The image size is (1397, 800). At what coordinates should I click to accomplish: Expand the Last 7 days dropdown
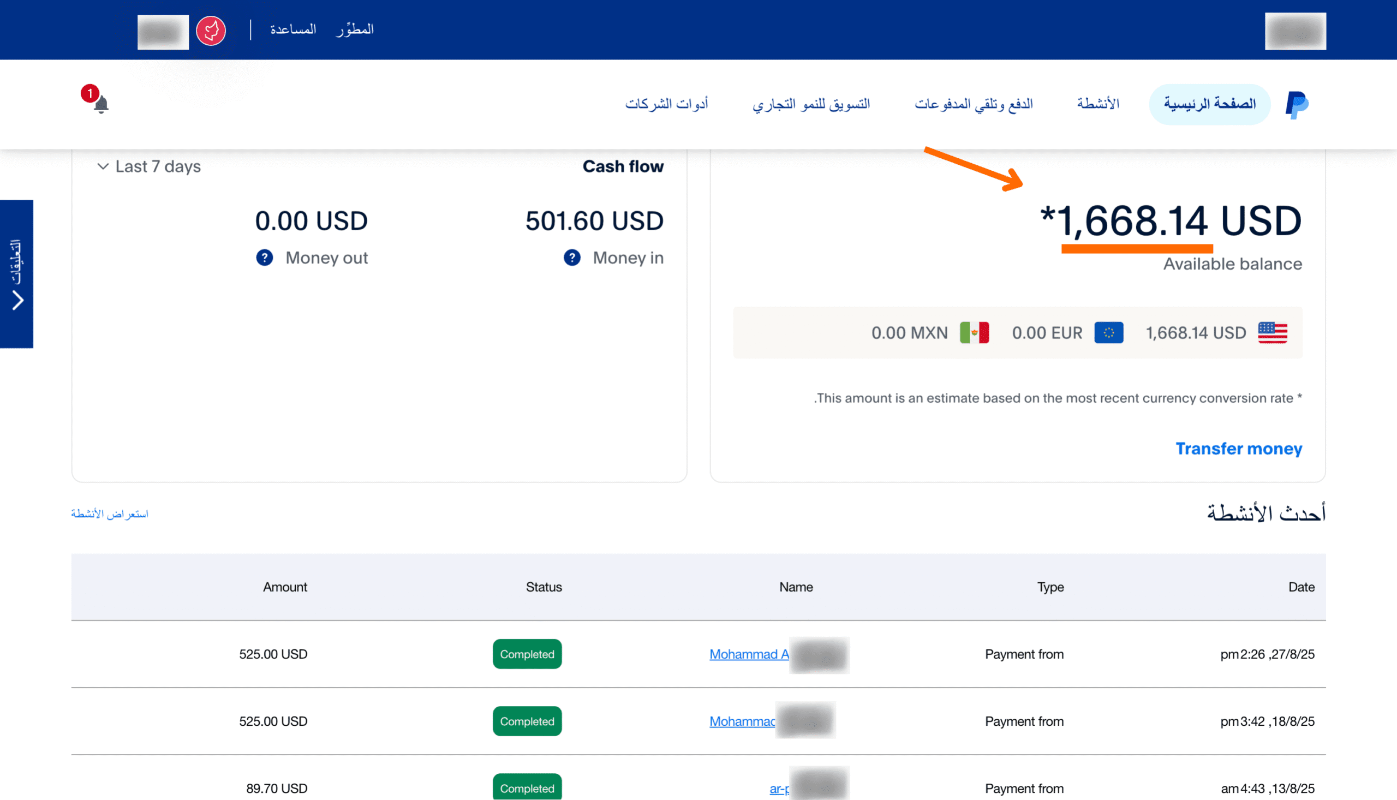(x=148, y=166)
